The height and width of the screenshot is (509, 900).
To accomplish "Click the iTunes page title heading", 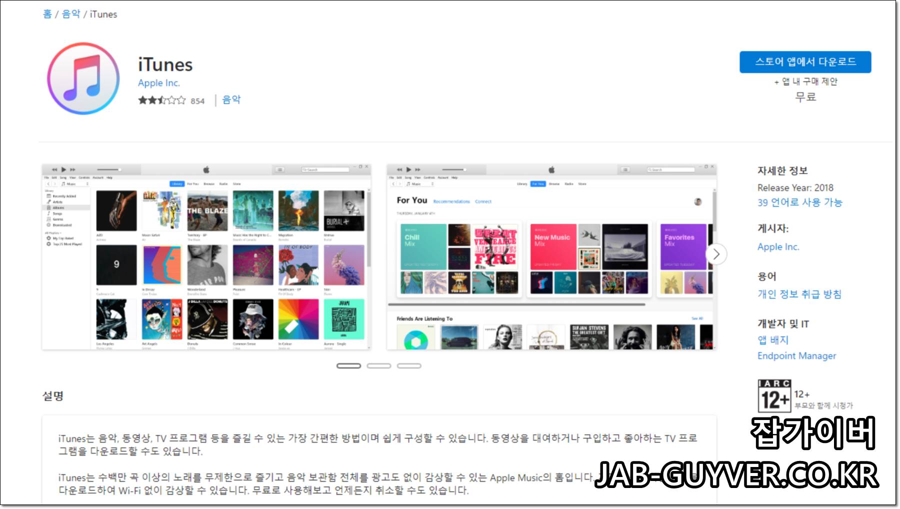I will click(165, 64).
